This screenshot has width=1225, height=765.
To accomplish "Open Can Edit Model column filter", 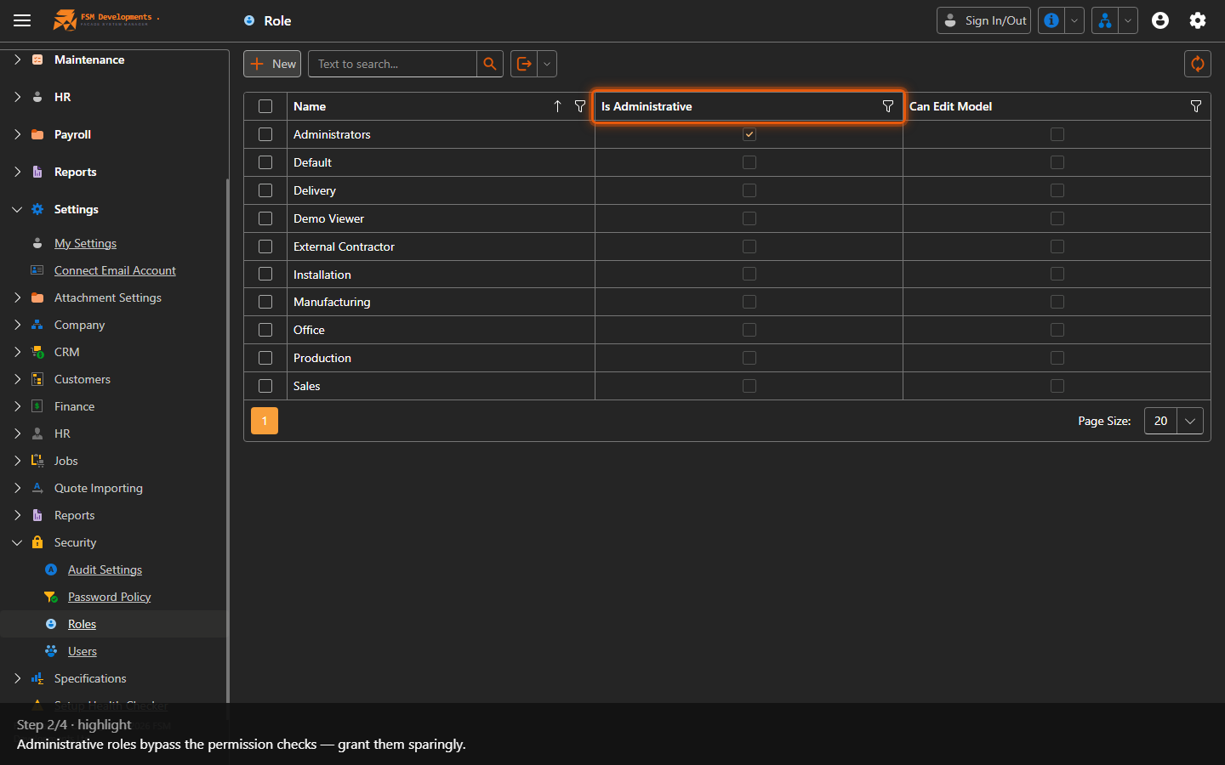I will pyautogui.click(x=1196, y=106).
